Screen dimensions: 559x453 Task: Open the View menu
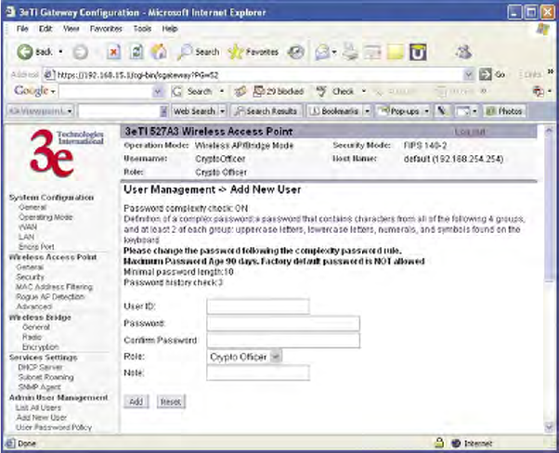[71, 29]
